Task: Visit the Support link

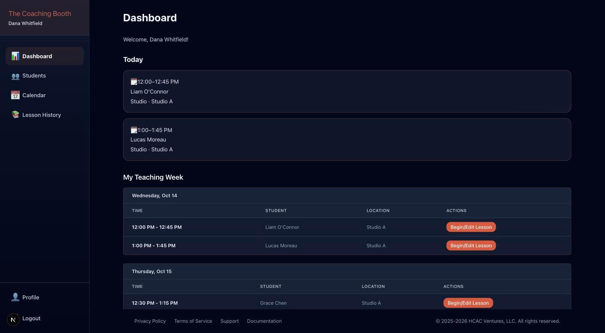Action: tap(229, 321)
